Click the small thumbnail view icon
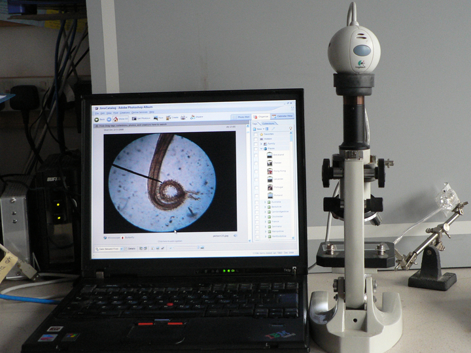 click(152, 248)
